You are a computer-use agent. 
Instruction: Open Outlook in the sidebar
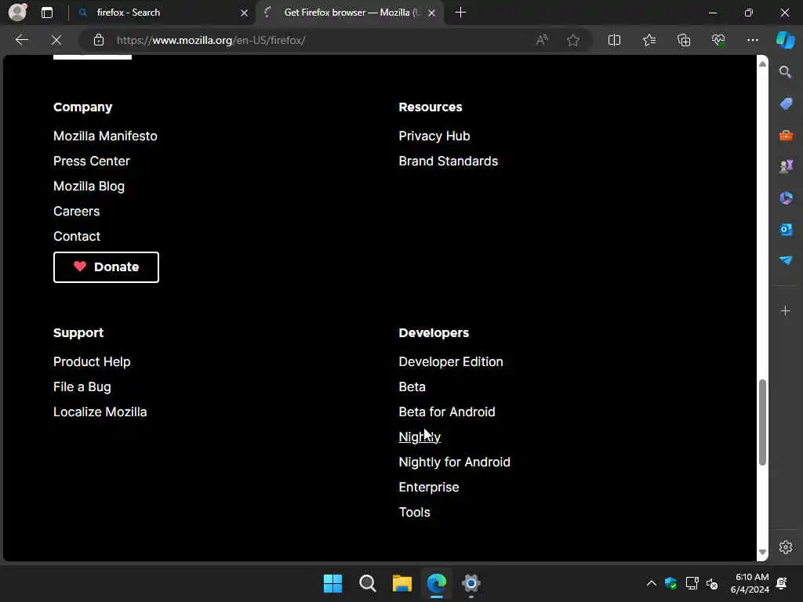786,230
